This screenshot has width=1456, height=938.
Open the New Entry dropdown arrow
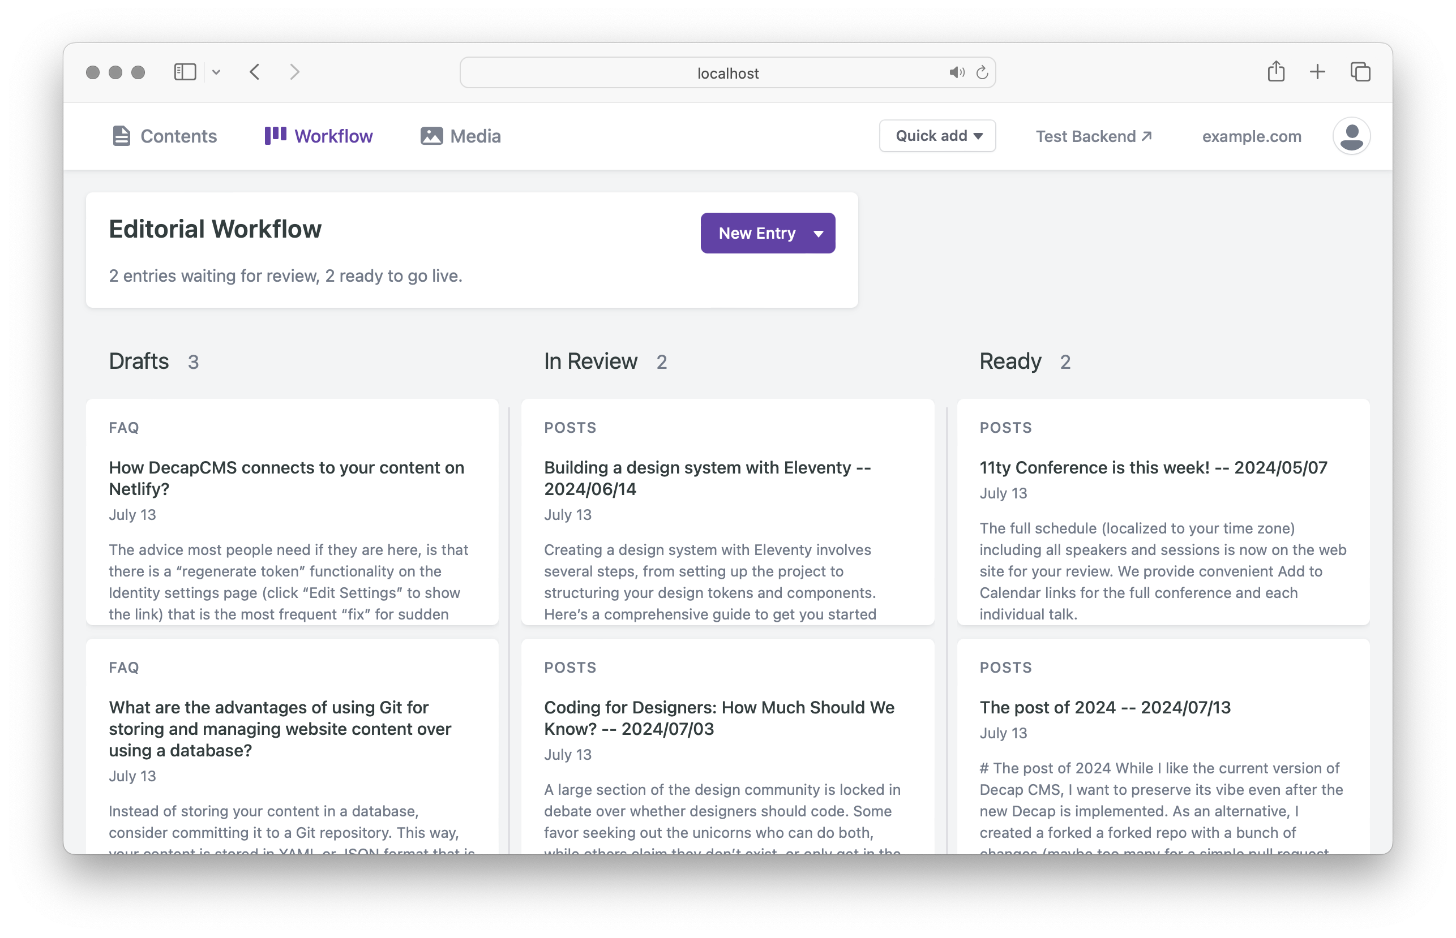[x=819, y=233]
